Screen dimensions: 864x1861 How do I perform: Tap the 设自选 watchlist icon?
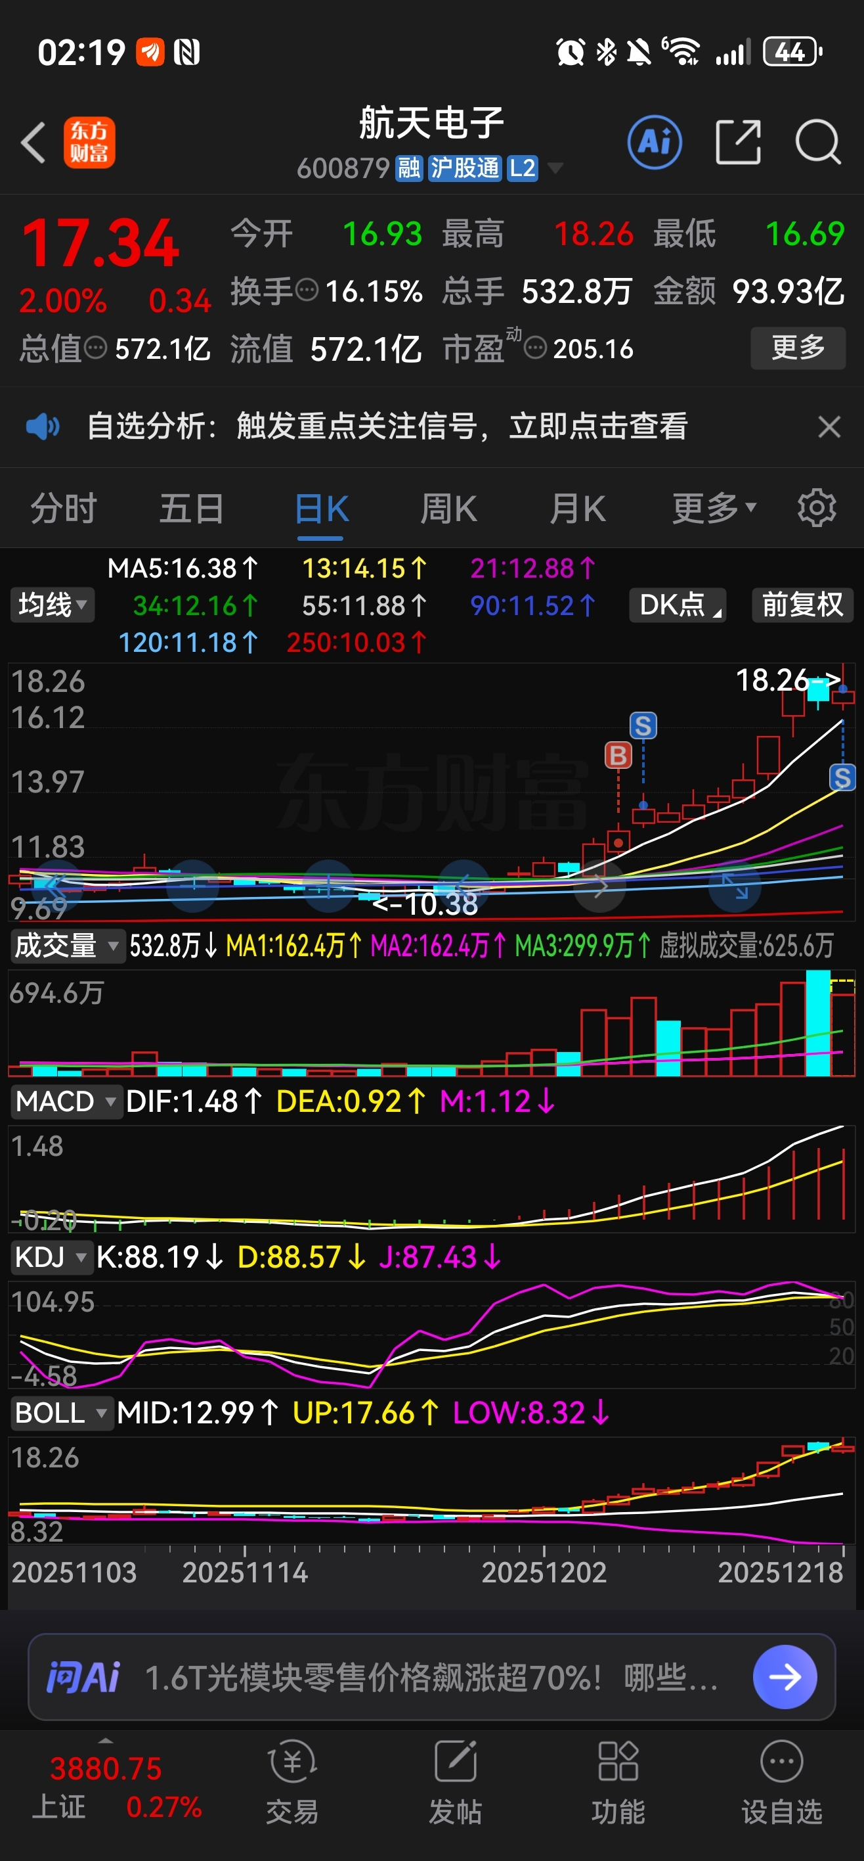782,1781
